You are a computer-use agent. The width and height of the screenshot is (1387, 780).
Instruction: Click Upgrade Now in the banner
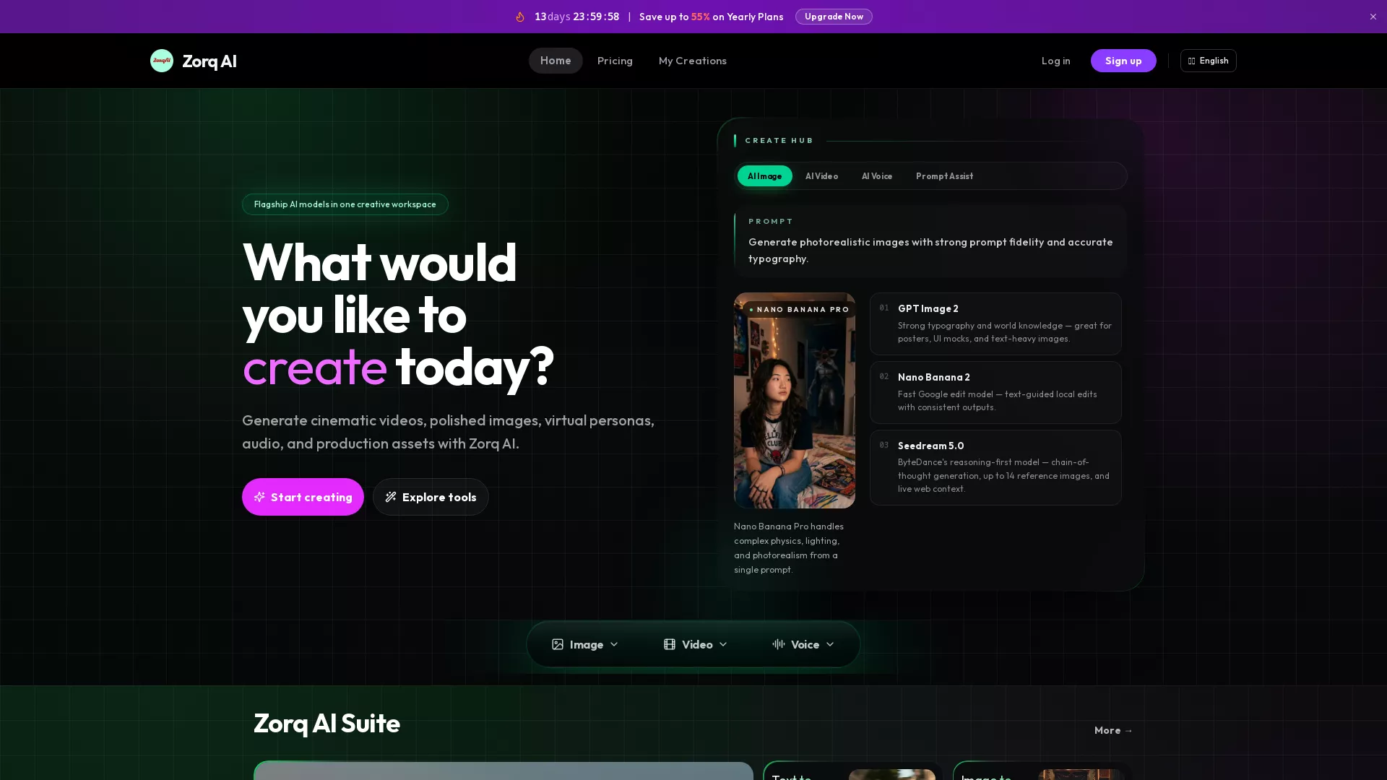(x=834, y=17)
